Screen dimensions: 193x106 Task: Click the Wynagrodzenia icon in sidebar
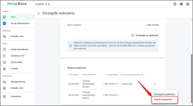coord(4,82)
